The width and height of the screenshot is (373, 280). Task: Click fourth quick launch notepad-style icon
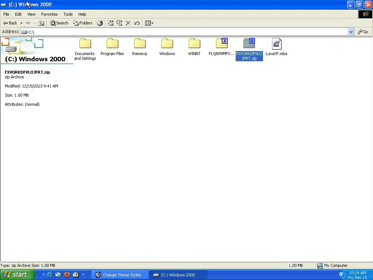click(76, 275)
